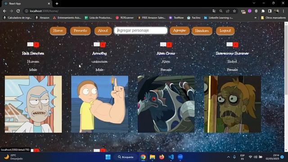Click the translate page icon
The height and width of the screenshot is (162, 288).
tap(214, 11)
